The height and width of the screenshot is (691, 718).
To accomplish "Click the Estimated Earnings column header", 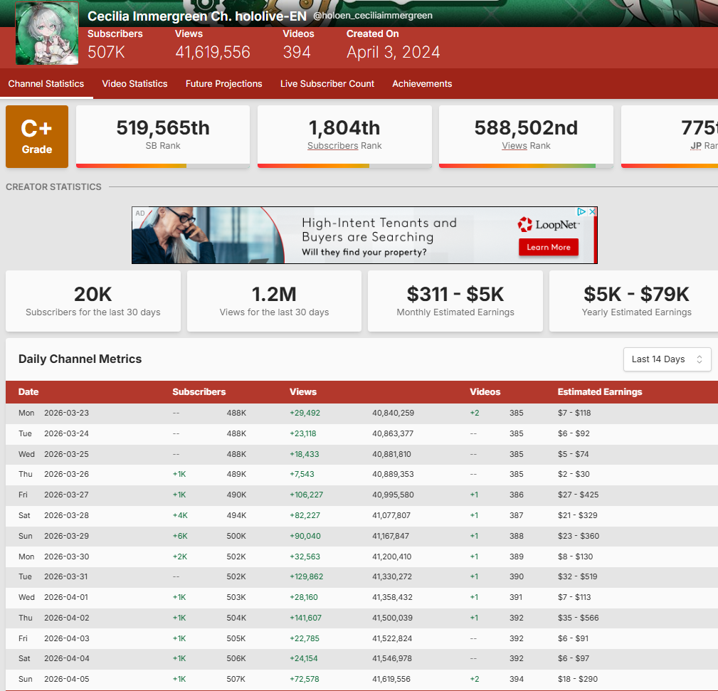I will coord(600,392).
